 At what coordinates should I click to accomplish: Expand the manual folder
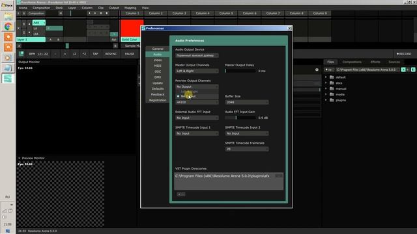coord(326,88)
